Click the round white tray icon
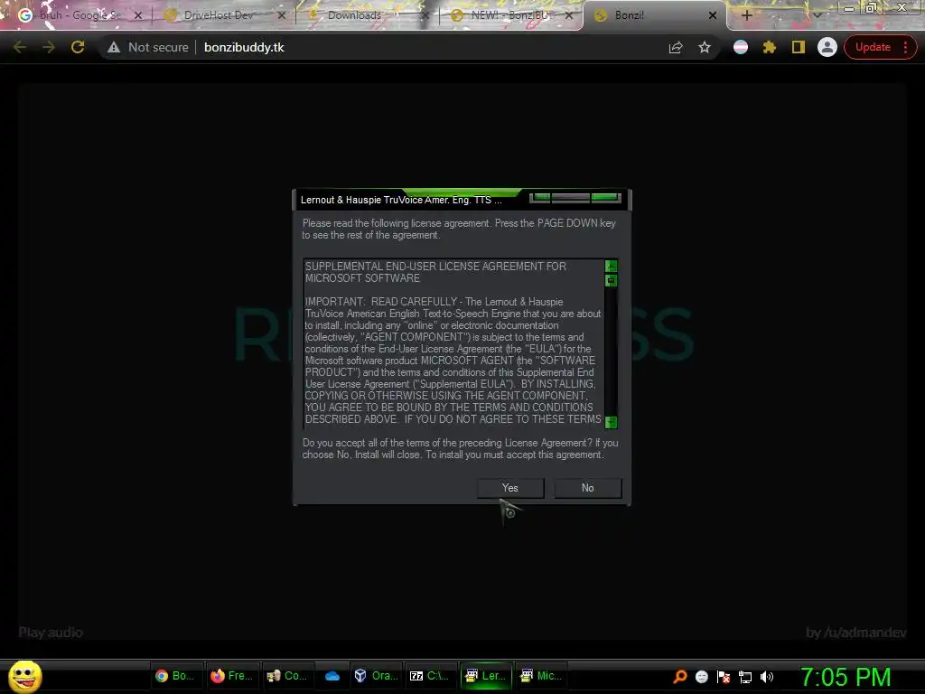The image size is (925, 694). [701, 677]
